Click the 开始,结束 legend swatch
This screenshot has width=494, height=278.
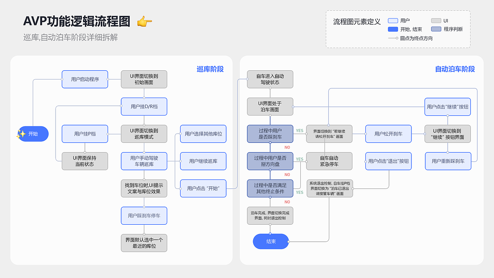pos(392,29)
